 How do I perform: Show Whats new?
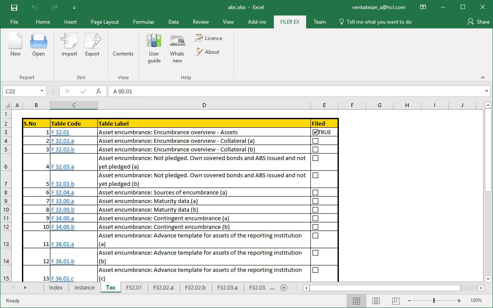(177, 48)
